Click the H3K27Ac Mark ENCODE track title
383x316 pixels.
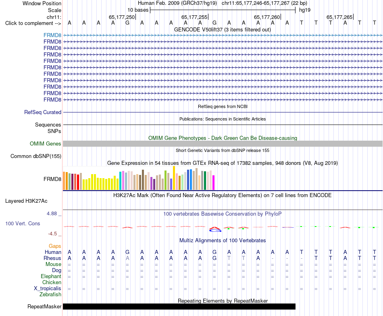click(x=223, y=195)
